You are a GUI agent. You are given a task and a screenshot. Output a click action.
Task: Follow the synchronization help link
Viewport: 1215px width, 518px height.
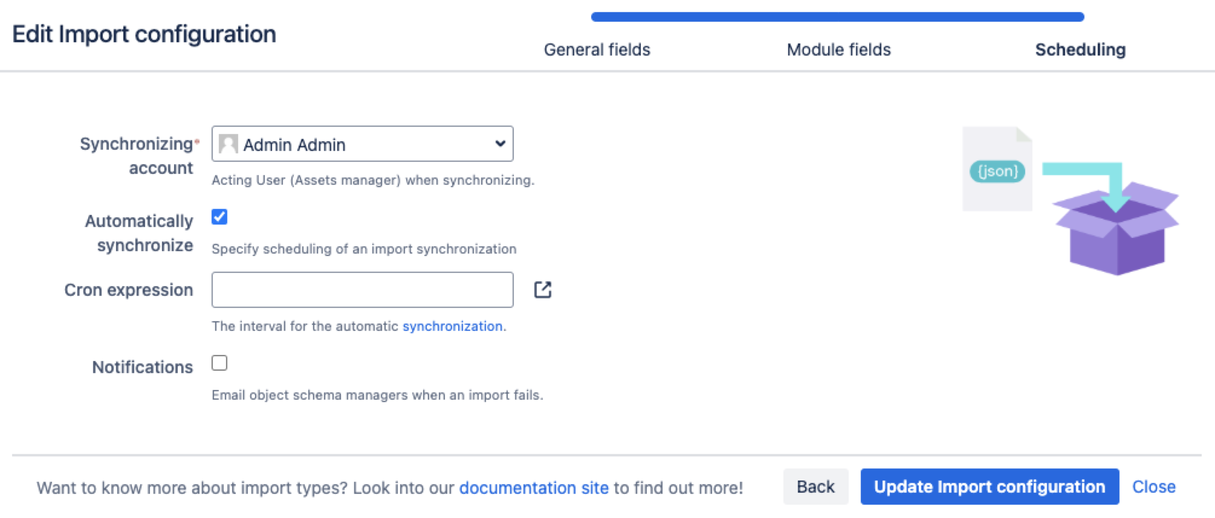[452, 326]
